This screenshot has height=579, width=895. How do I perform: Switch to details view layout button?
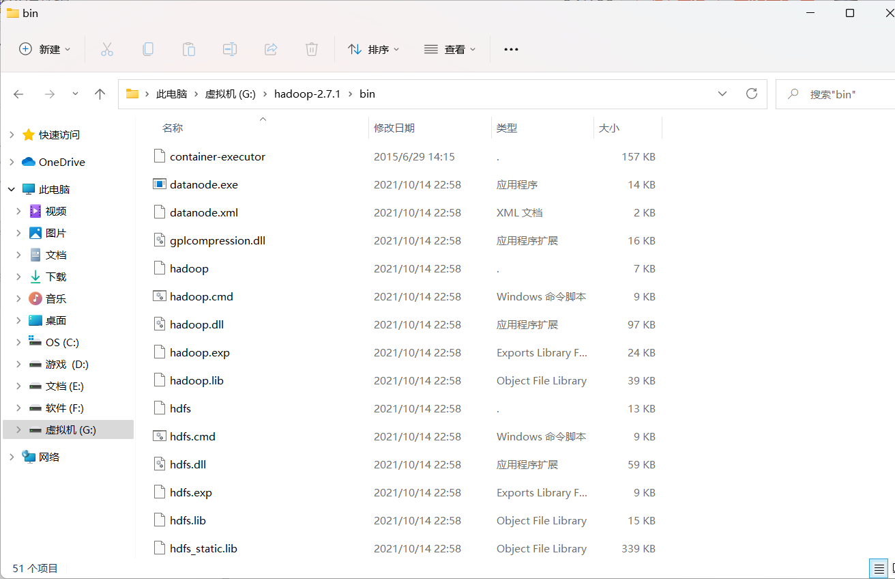click(879, 568)
